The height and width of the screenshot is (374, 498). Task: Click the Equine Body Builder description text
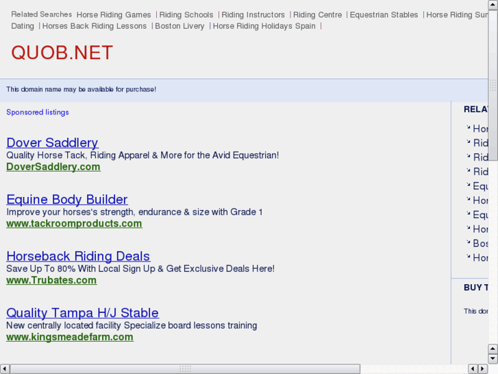[x=134, y=212]
